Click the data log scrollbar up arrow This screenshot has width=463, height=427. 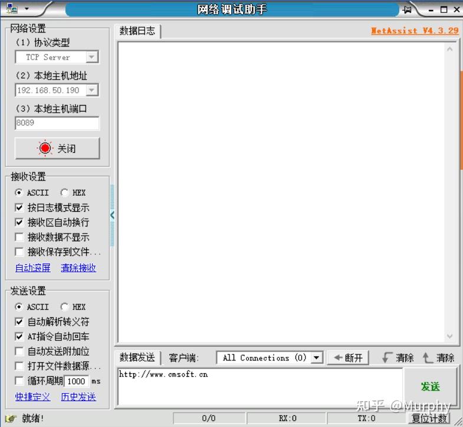[449, 50]
